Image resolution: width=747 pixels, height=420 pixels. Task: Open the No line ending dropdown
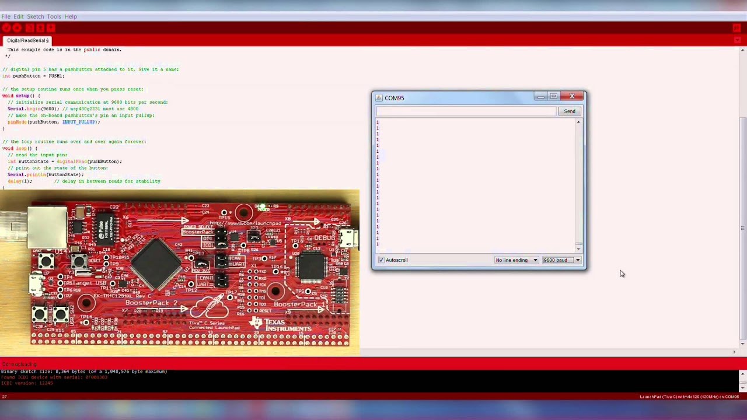[516, 260]
